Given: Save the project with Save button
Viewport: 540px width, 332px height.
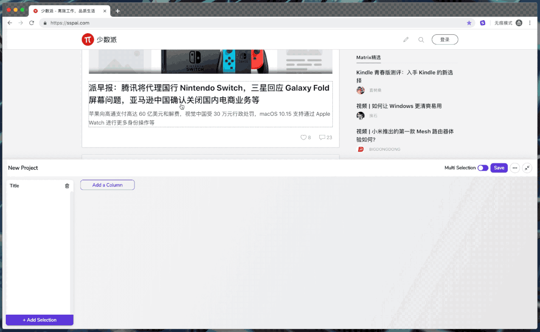Looking at the screenshot, I should point(499,168).
